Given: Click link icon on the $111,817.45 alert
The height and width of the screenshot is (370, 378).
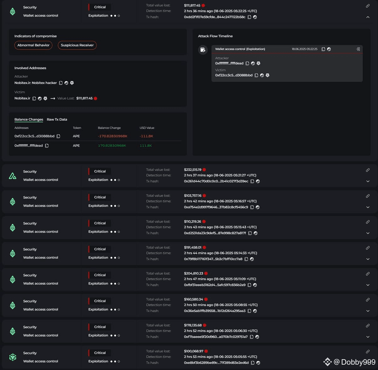Looking at the screenshot, I should (368, 6).
